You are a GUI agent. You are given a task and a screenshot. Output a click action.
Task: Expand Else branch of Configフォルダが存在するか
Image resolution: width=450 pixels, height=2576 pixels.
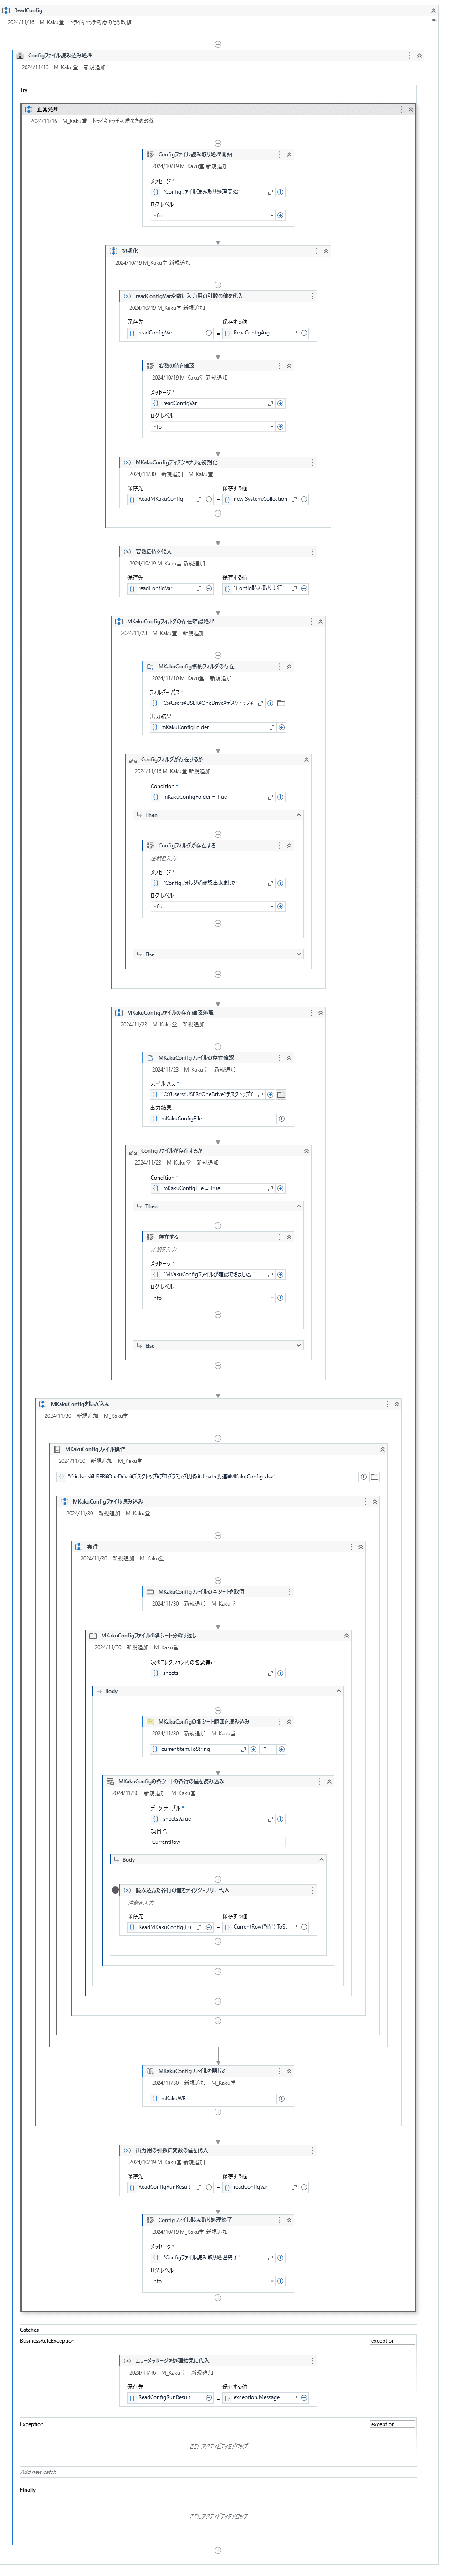coord(298,955)
